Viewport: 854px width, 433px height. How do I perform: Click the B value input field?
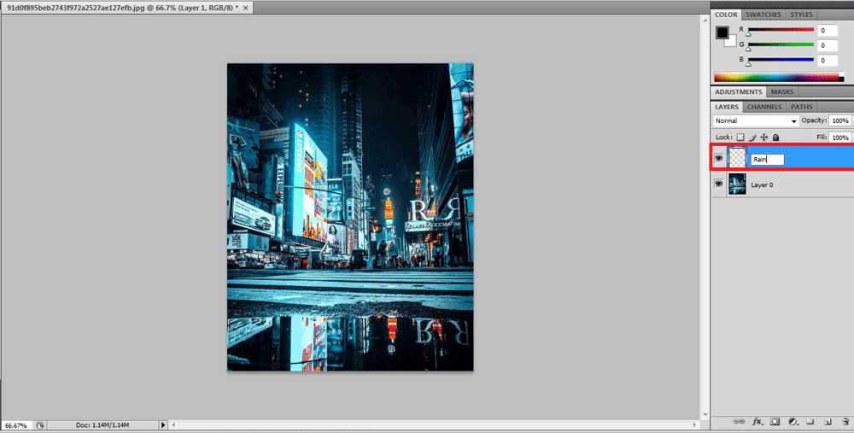(x=828, y=61)
